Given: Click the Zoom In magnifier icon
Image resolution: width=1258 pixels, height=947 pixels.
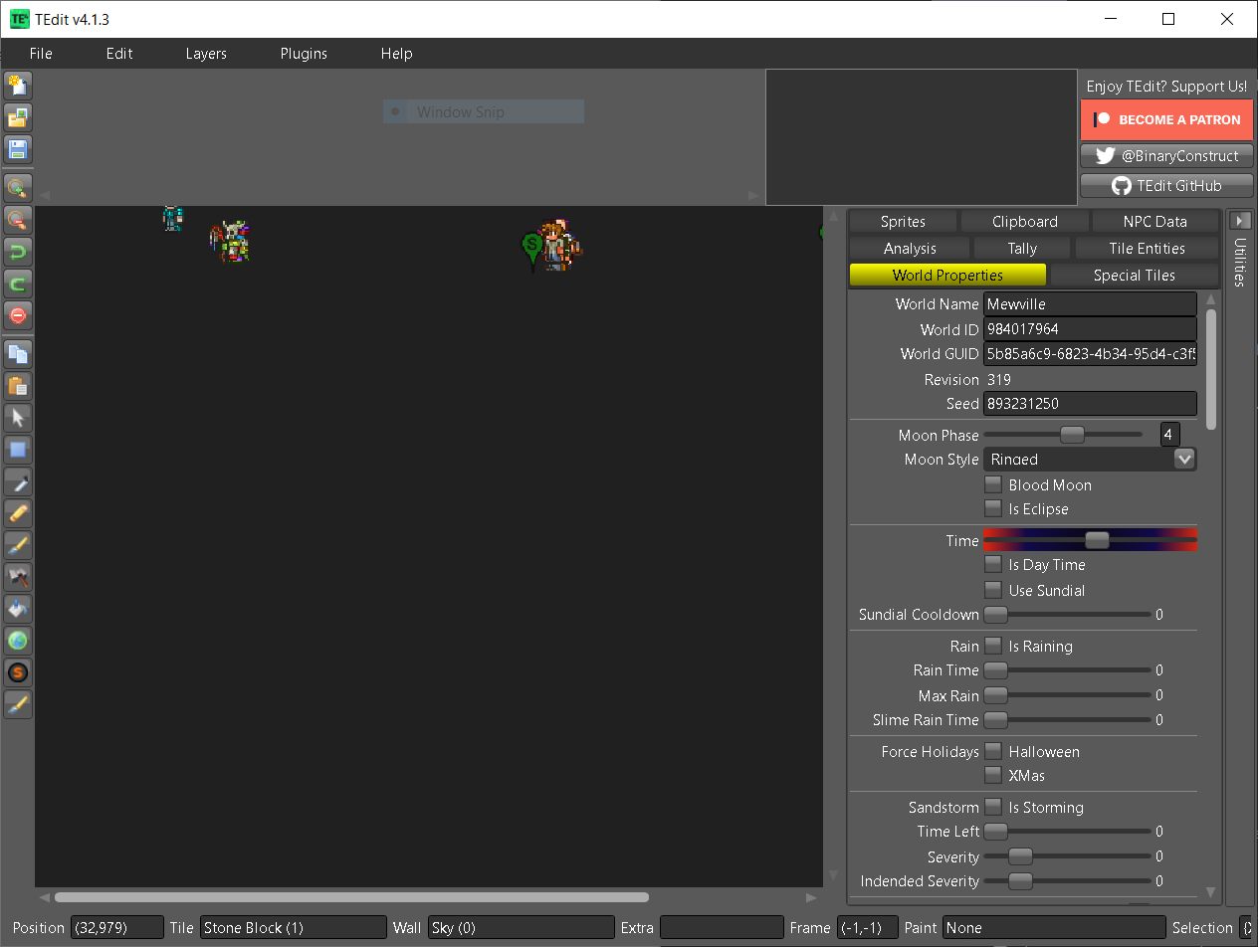Looking at the screenshot, I should tap(18, 188).
